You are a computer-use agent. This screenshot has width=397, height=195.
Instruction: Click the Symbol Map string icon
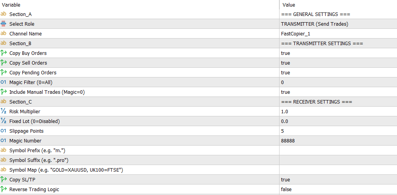click(4, 170)
